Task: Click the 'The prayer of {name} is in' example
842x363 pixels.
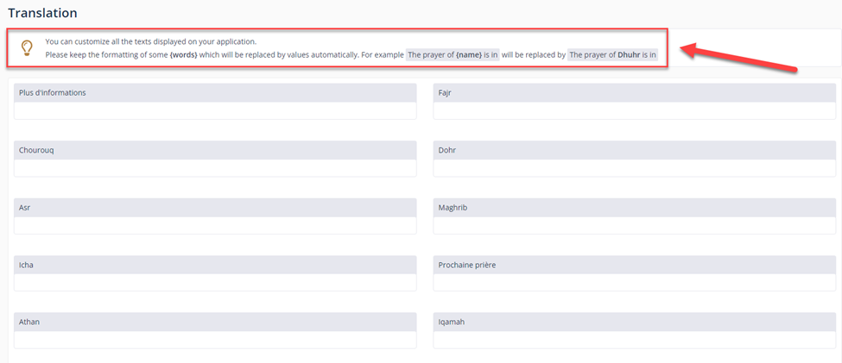Action: [x=453, y=55]
